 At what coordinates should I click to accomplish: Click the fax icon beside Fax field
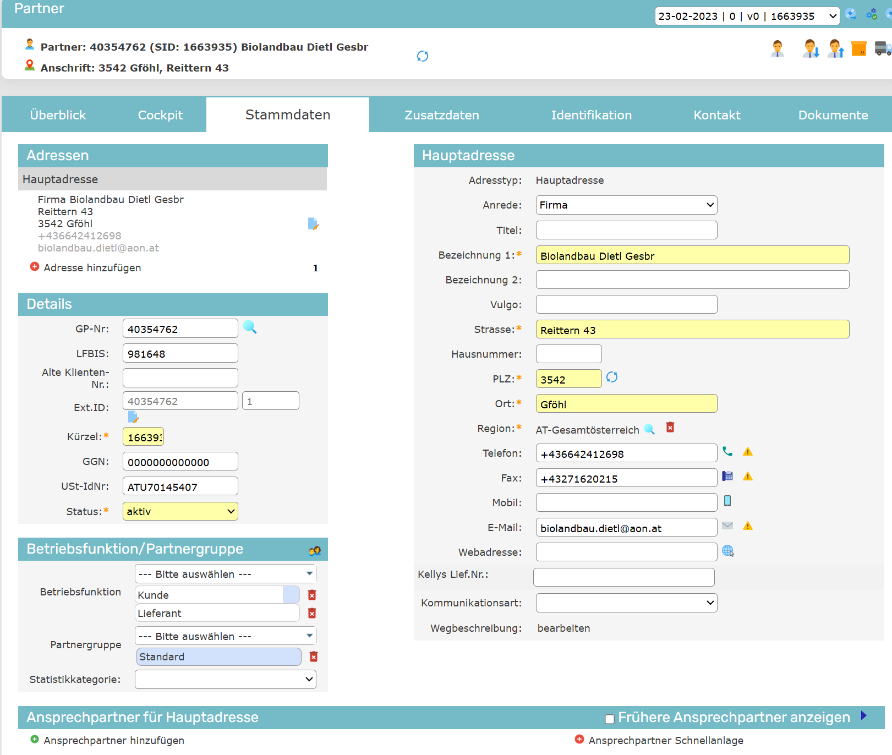pos(727,477)
